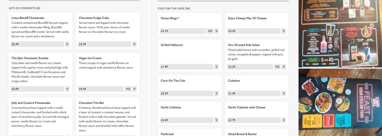Viewport: 382px width, 136px height.
Task: Click V badge on Lotus Biscoff Cheesecake
Action: (67, 44)
